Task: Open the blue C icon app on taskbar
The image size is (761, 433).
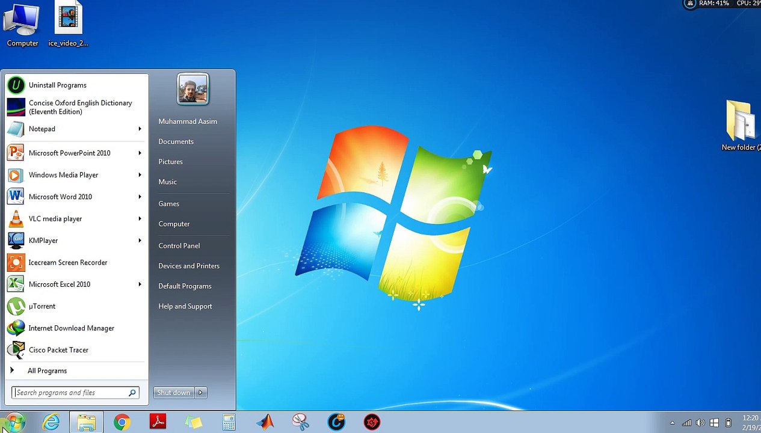Action: 336,423
